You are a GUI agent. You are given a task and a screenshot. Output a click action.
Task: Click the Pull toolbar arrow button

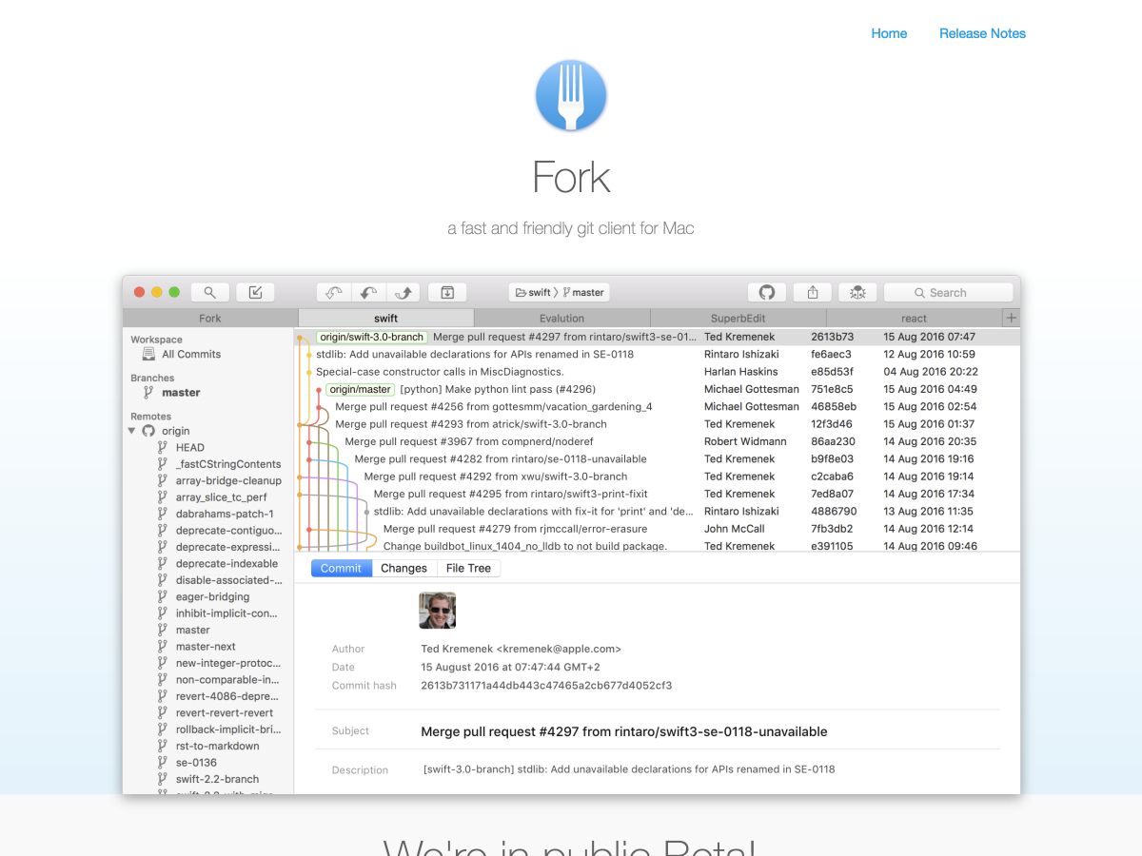coord(369,293)
